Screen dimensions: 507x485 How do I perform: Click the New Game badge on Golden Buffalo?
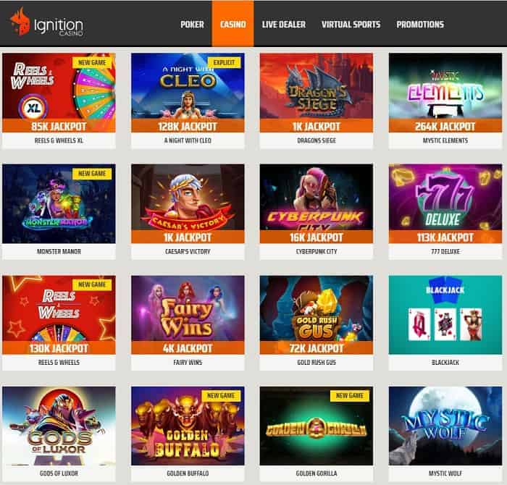coord(221,395)
